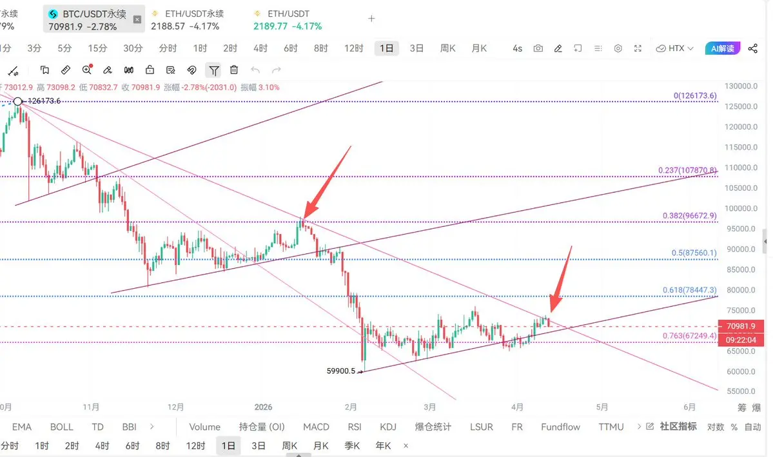Toggle the EMA indicator

point(22,427)
